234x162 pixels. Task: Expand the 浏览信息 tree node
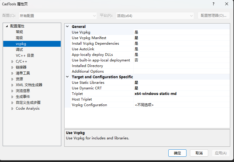point(12,91)
